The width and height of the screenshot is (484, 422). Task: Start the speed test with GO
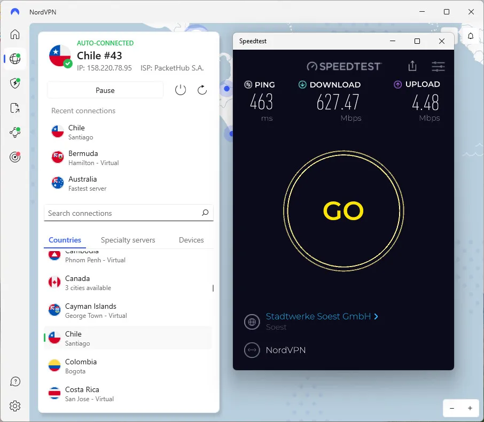click(344, 211)
